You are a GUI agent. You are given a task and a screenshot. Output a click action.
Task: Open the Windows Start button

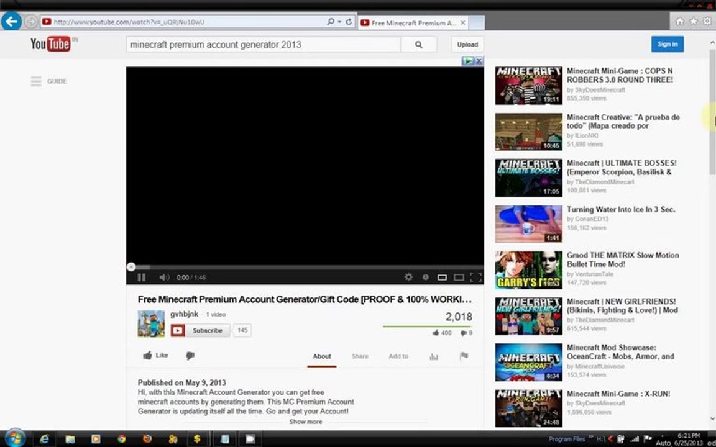point(15,439)
